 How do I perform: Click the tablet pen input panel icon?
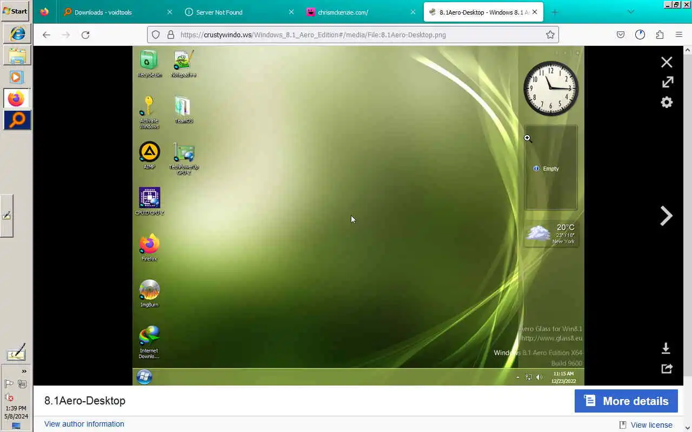pos(16,353)
